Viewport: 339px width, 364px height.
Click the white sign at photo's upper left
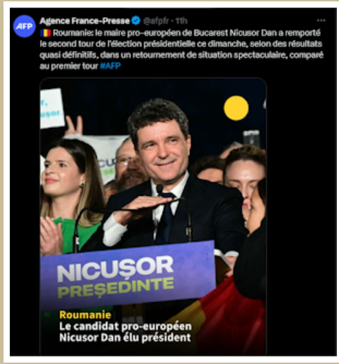pyautogui.click(x=52, y=108)
